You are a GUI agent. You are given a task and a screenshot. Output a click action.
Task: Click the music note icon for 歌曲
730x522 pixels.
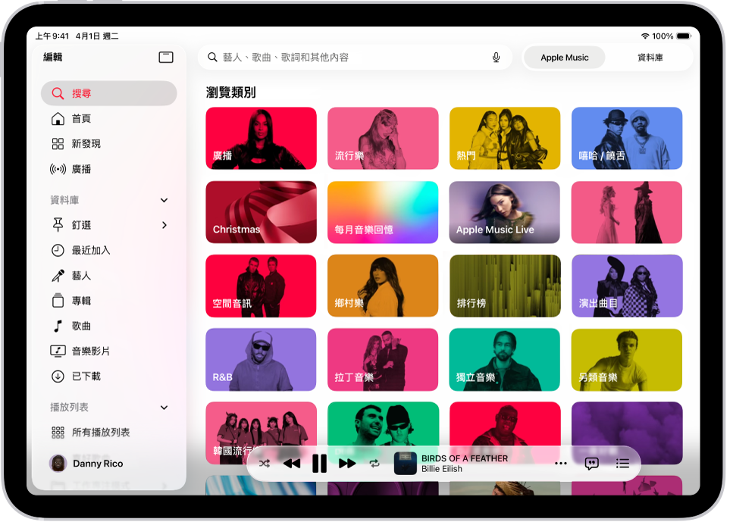58,326
